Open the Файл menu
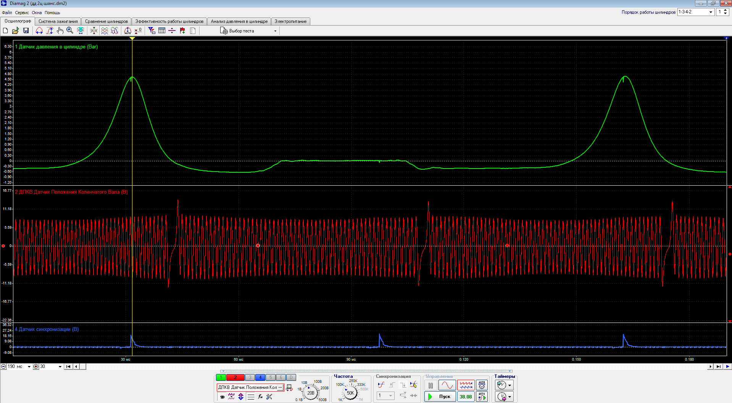 [x=7, y=13]
